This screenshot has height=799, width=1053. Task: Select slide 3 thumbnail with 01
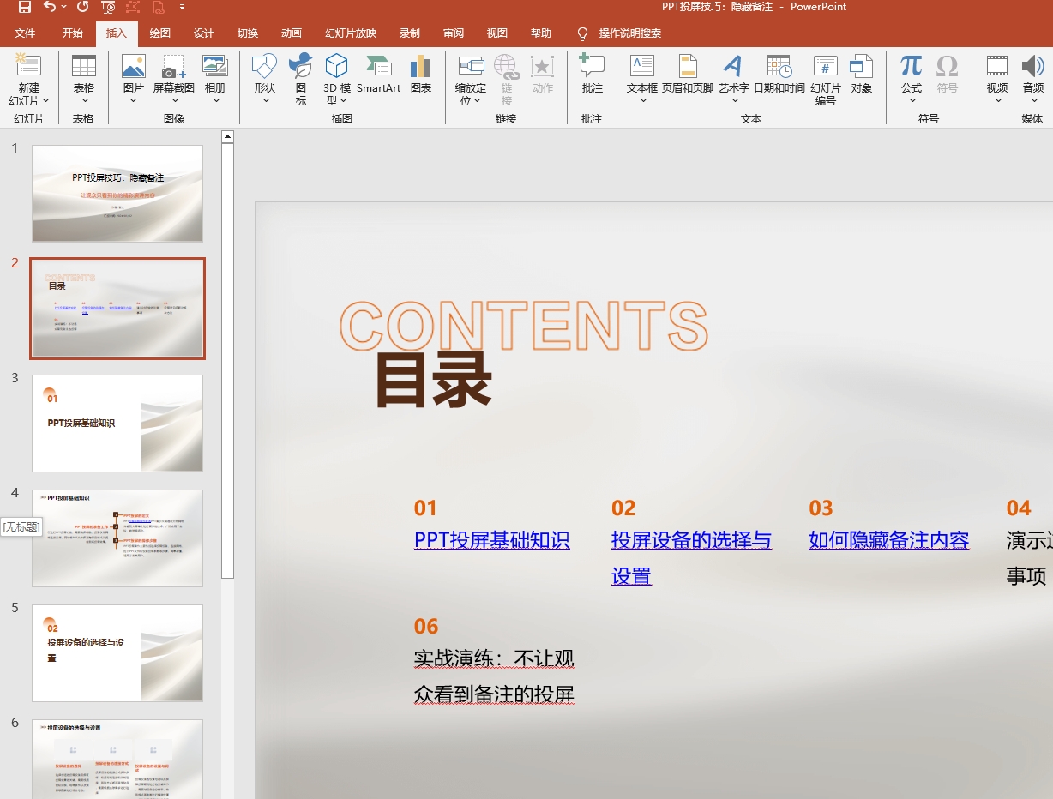tap(117, 424)
